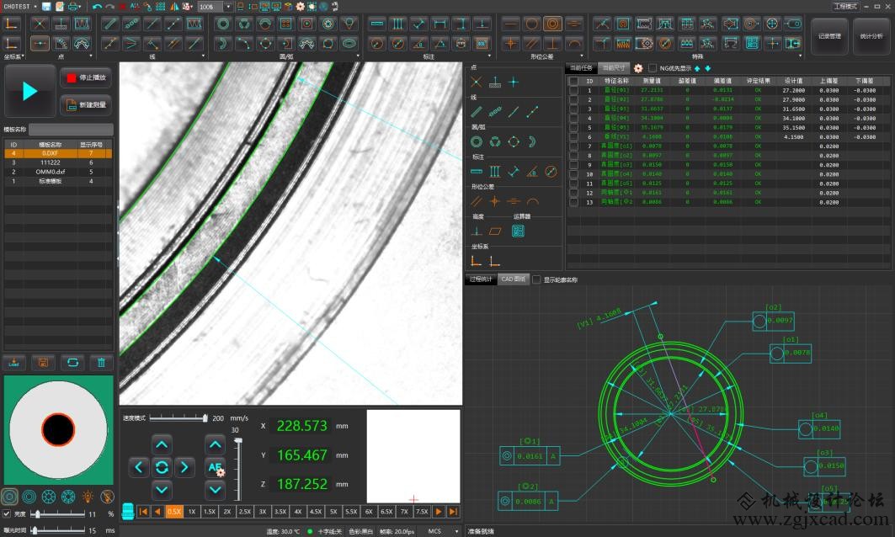The width and height of the screenshot is (895, 537).
Task: Expand the point tools group arrow
Action: [x=91, y=56]
